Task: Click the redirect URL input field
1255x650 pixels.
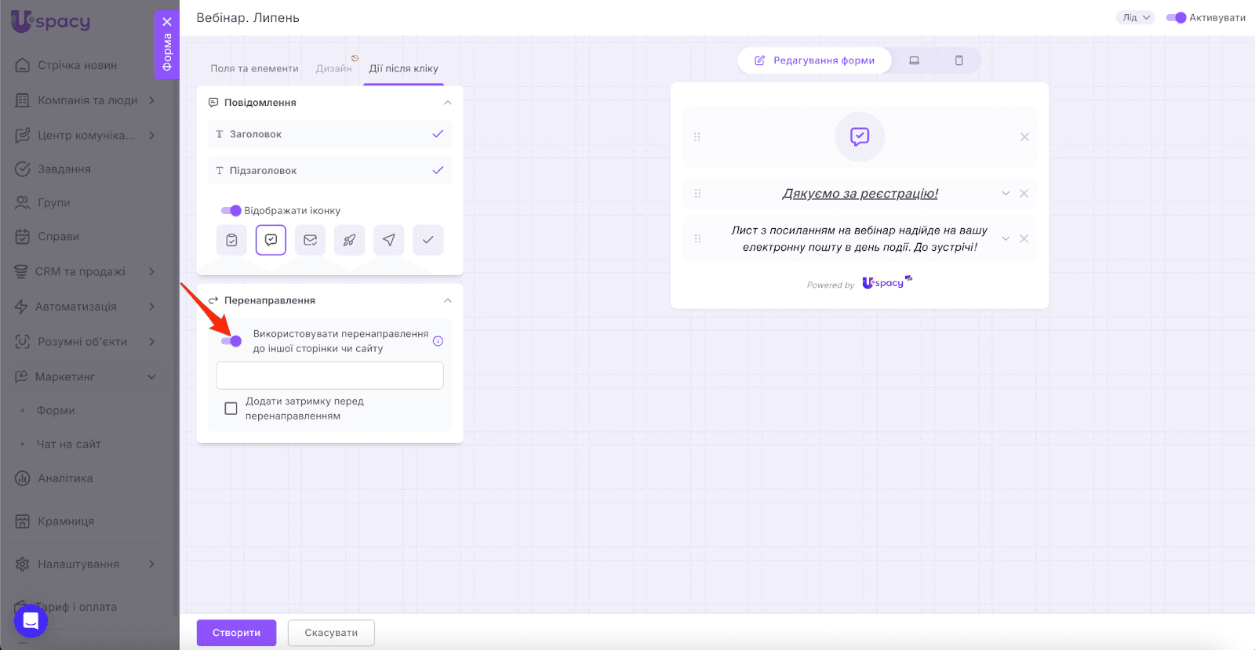Action: pos(329,376)
